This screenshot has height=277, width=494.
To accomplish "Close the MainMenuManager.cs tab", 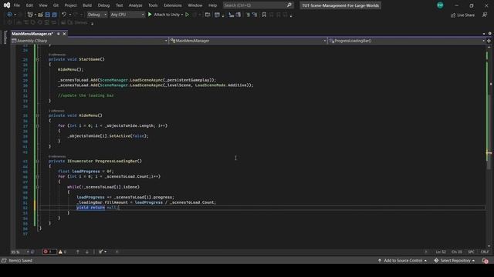I will [64, 34].
